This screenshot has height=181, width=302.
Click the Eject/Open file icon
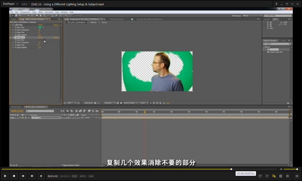tap(41, 176)
